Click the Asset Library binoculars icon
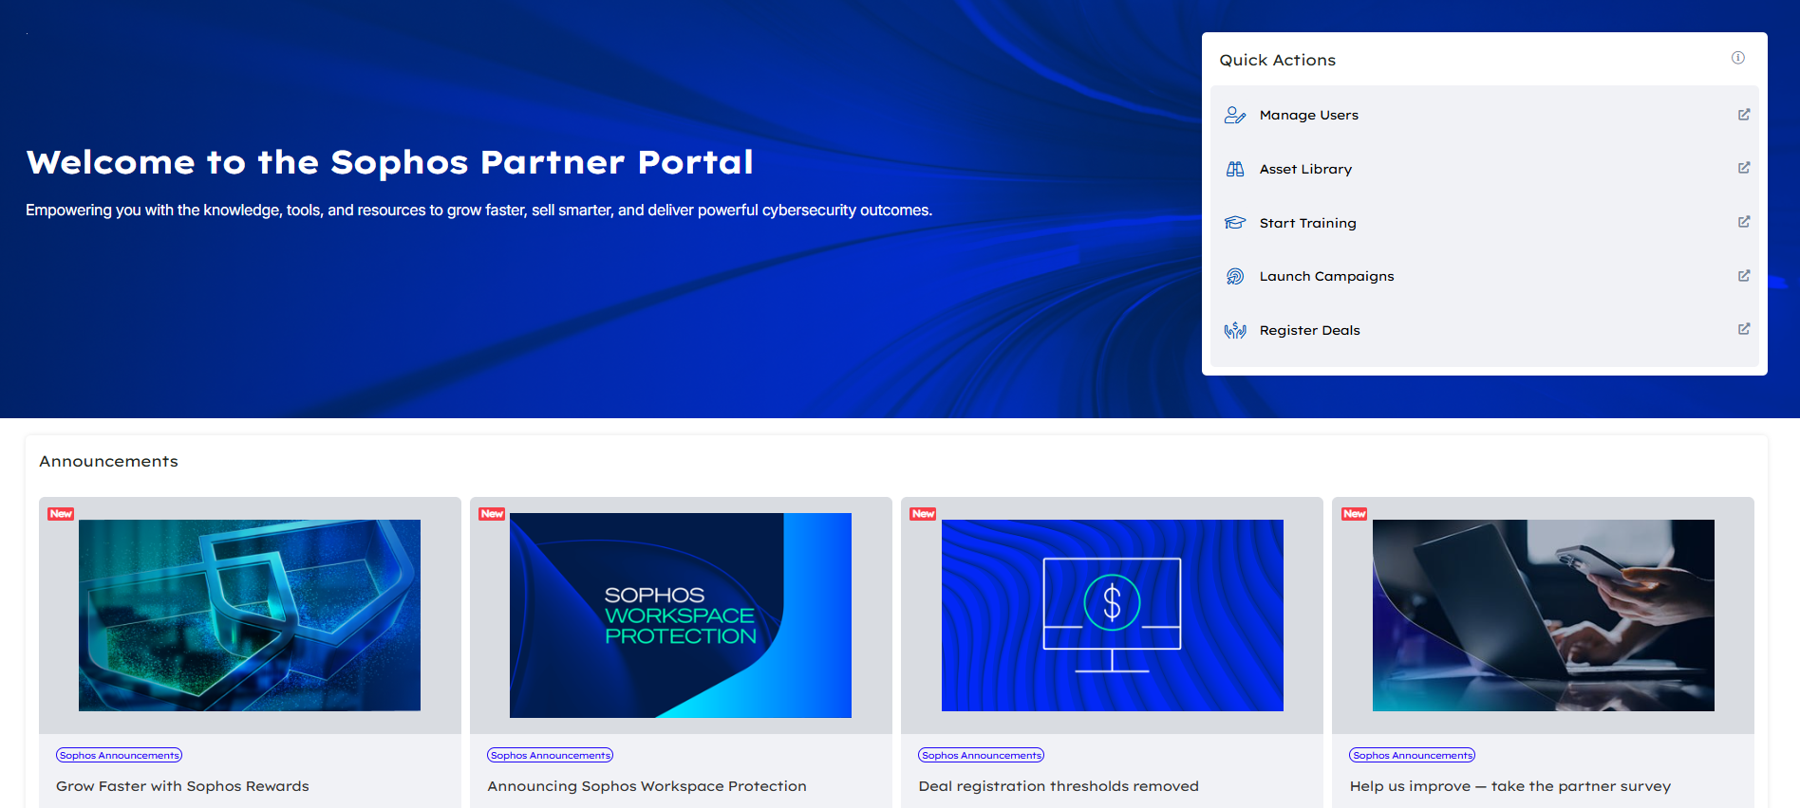1800x808 pixels. (1234, 169)
